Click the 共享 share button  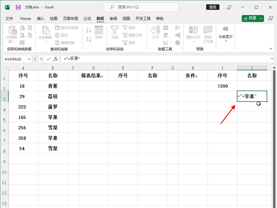coord(250,19)
